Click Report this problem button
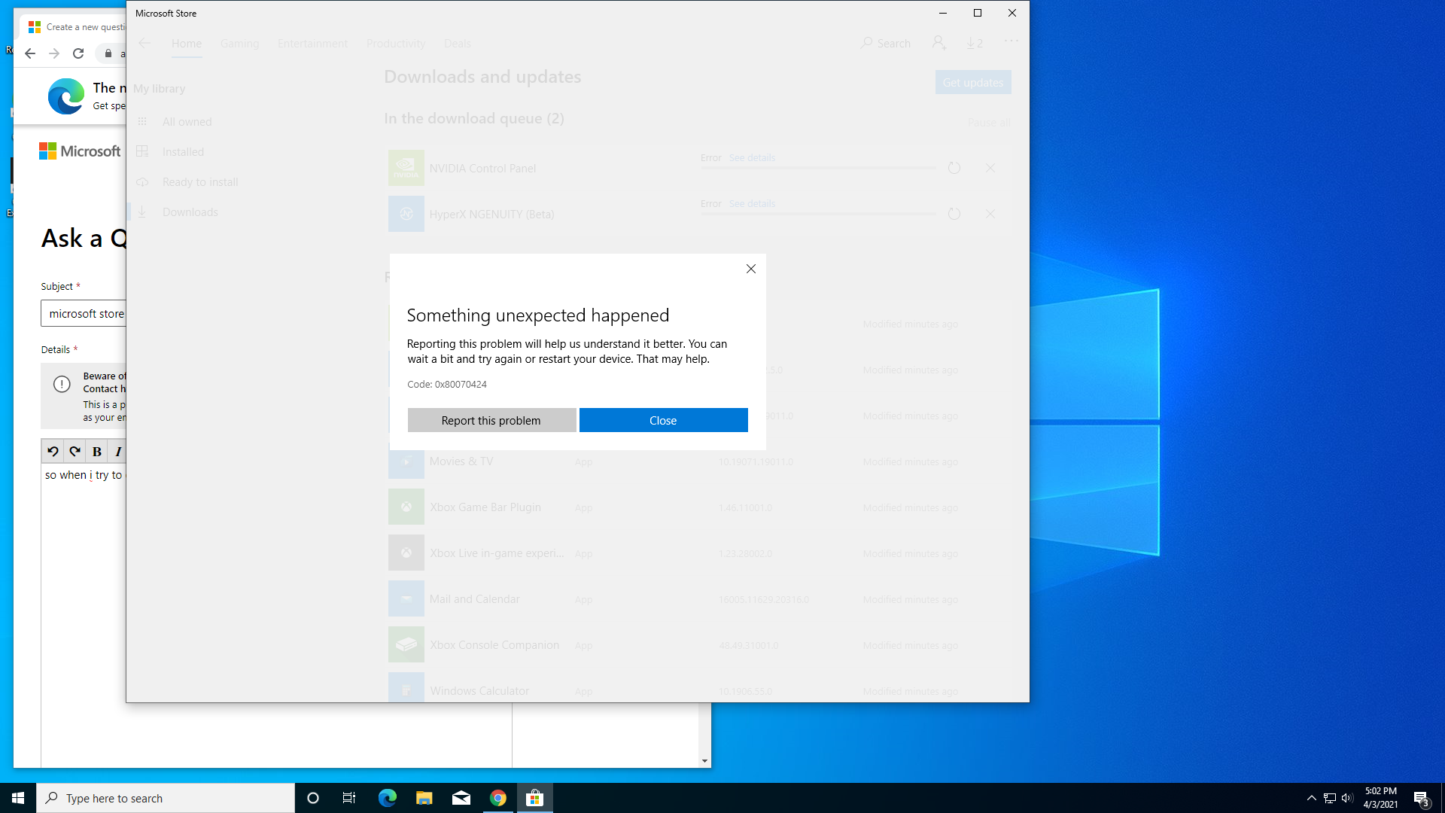Viewport: 1445px width, 813px height. click(x=491, y=420)
